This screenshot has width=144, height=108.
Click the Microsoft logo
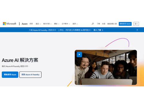pos(10,24)
